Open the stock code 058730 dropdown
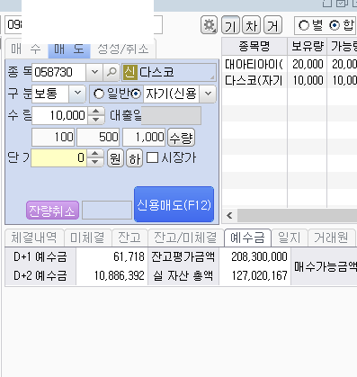357x377 pixels. pos(94,72)
